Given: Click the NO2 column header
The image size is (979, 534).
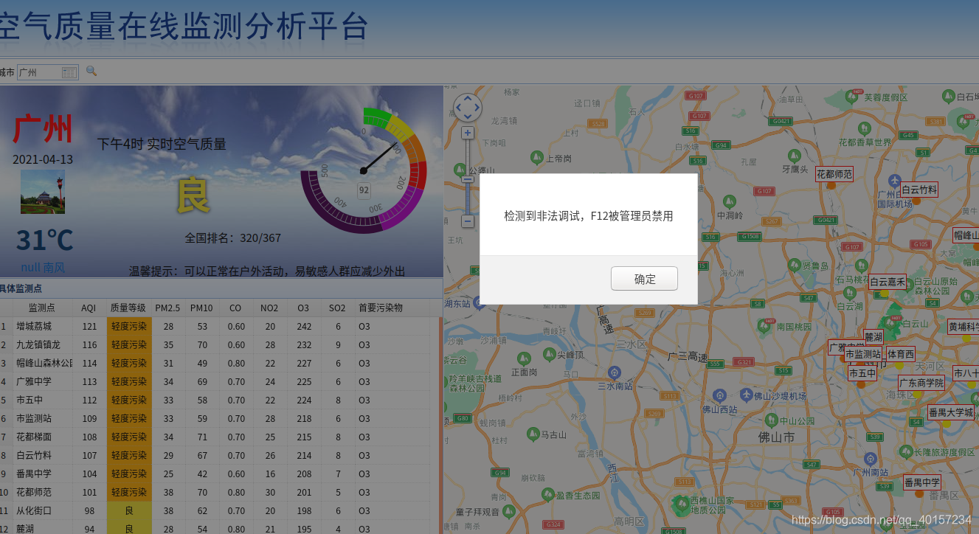Looking at the screenshot, I should (269, 308).
